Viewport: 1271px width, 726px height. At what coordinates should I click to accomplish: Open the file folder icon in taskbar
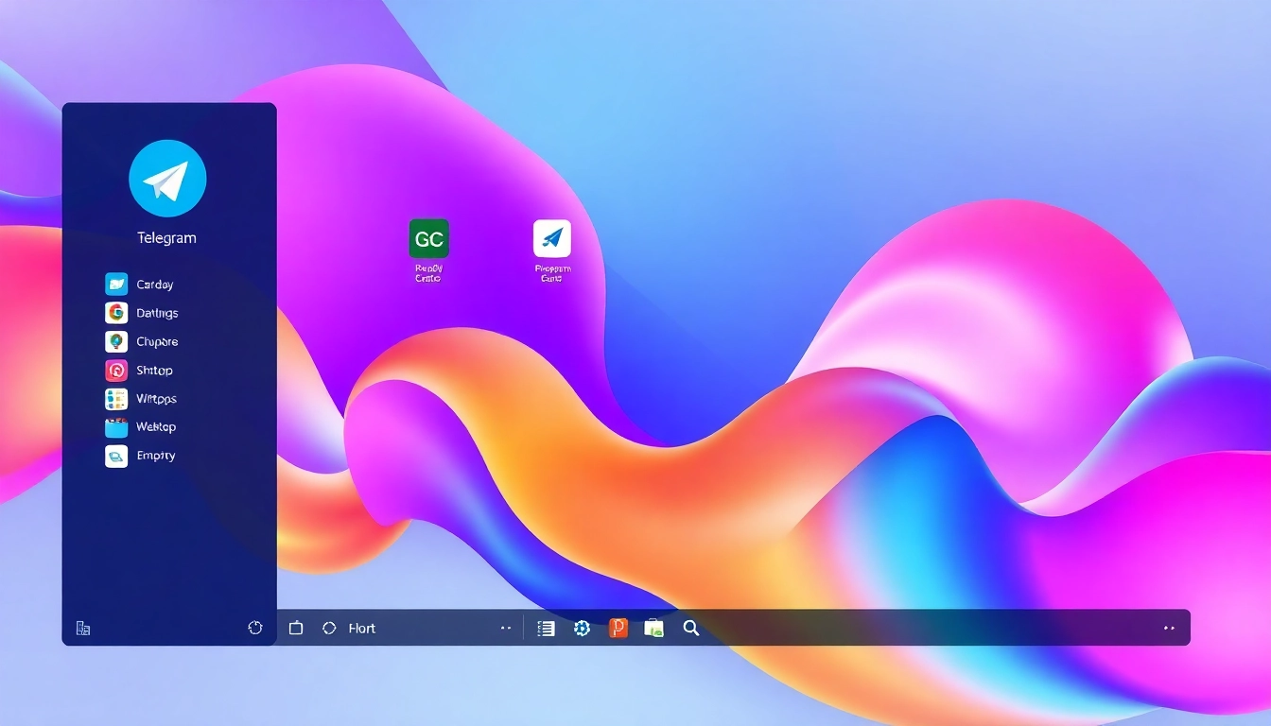click(x=654, y=628)
